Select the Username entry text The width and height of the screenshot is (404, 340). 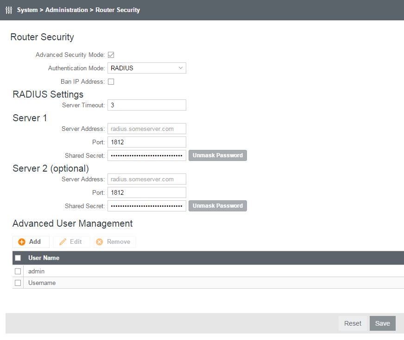click(42, 283)
